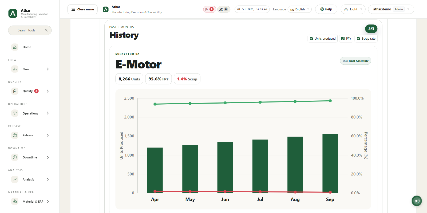Screen dimensions: 427x213
Task: Expand the Release menu chevron
Action: (x=48, y=135)
